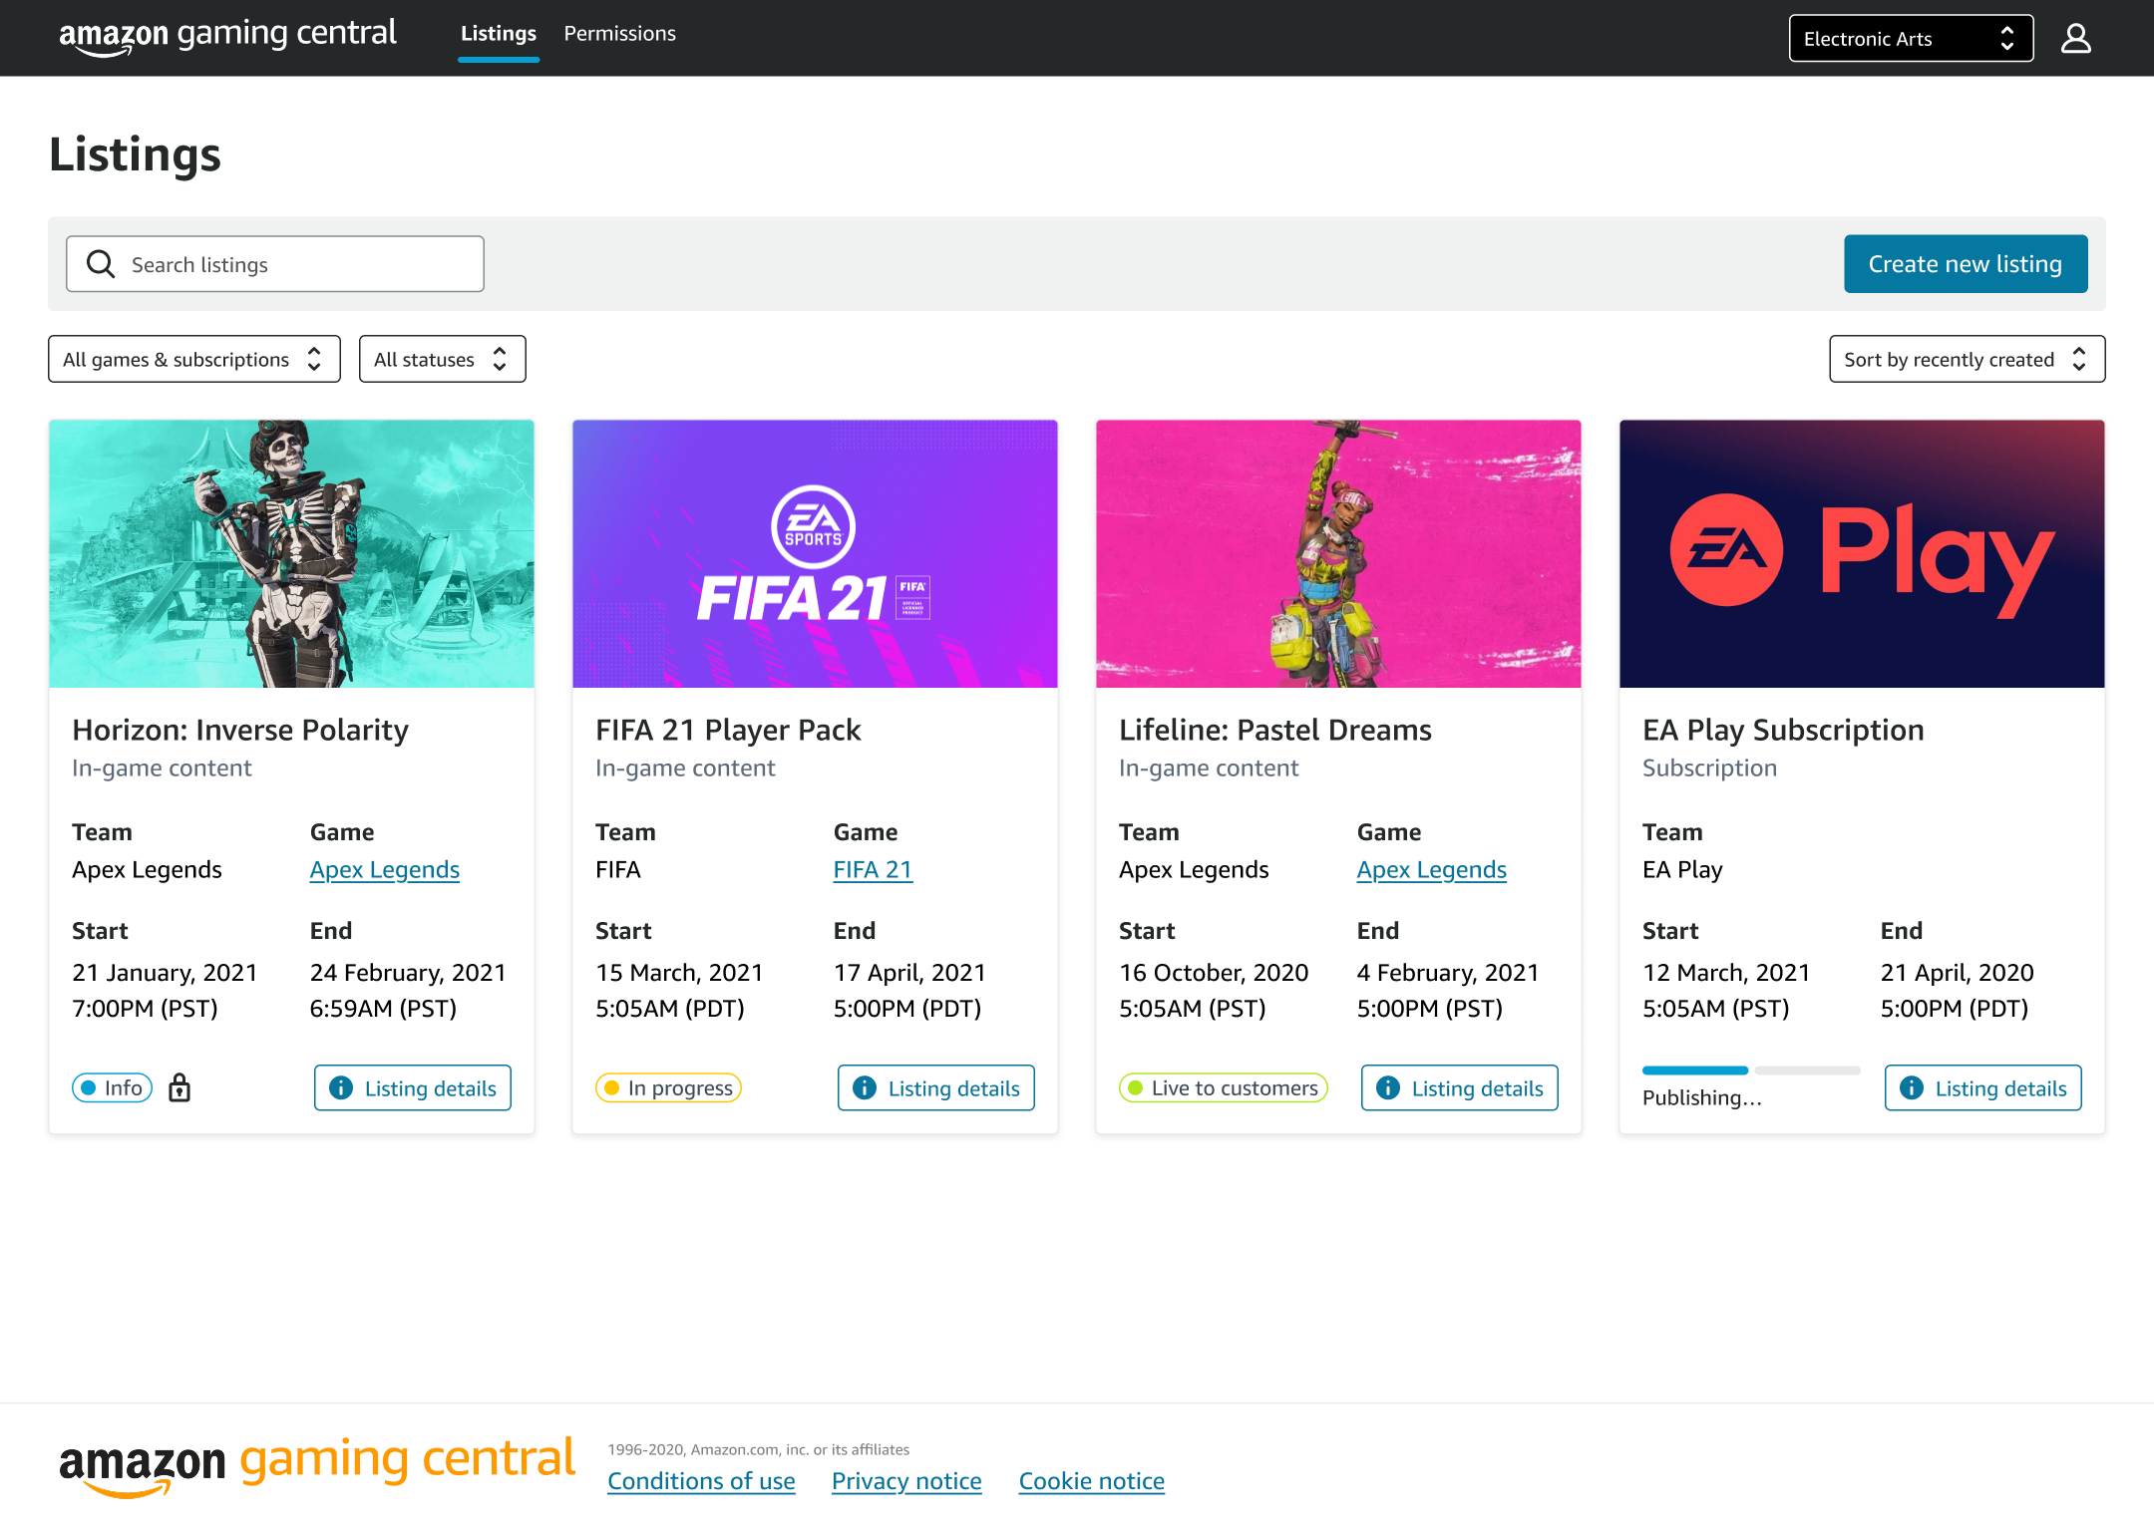This screenshot has width=2154, height=1531.
Task: Click the search magnifier icon
Action: [x=101, y=264]
